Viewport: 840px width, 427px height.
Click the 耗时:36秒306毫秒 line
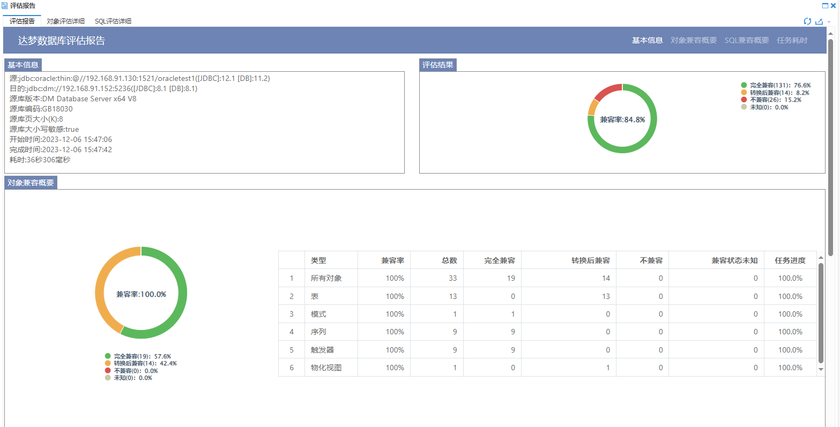tap(40, 160)
